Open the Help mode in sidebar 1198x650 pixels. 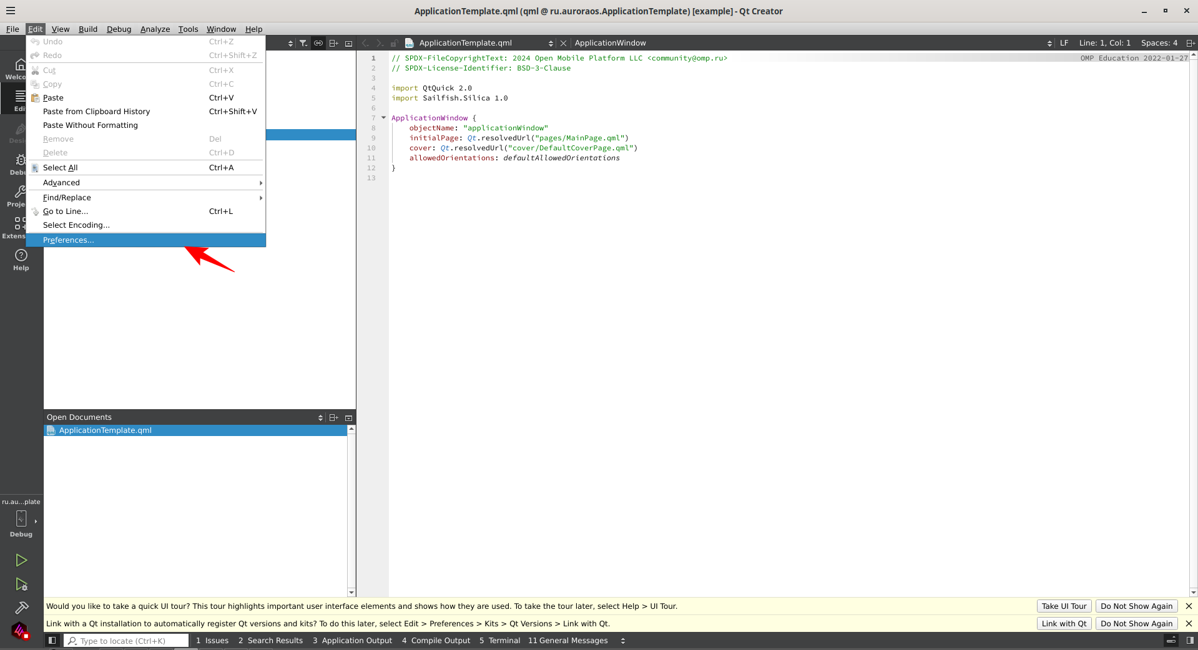click(x=21, y=260)
